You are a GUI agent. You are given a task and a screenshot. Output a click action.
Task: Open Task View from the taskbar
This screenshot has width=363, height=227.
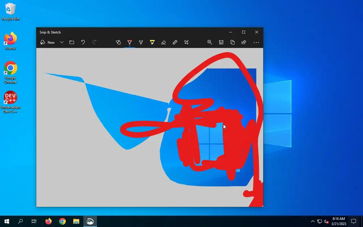[34, 221]
